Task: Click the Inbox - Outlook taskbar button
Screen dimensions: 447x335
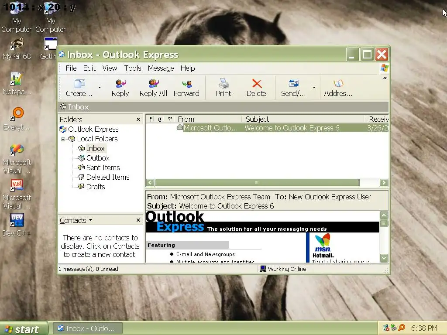Action: tap(88, 328)
